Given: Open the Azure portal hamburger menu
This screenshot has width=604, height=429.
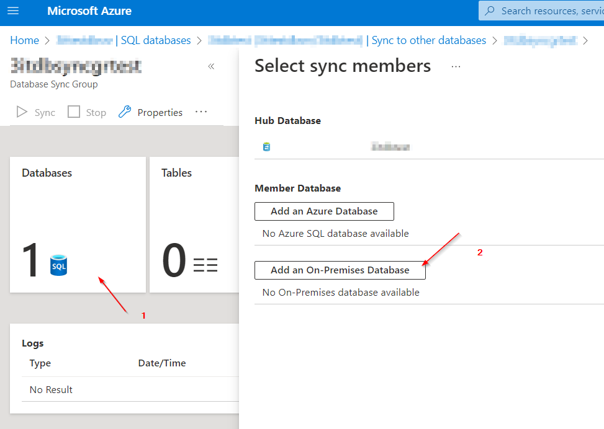Looking at the screenshot, I should click(13, 11).
